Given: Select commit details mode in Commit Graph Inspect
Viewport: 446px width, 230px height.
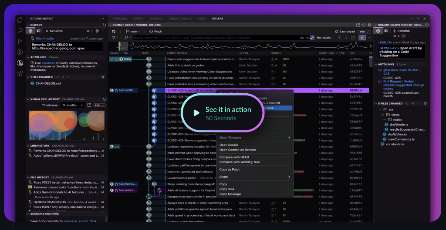Looking at the screenshot, I should (378, 31).
